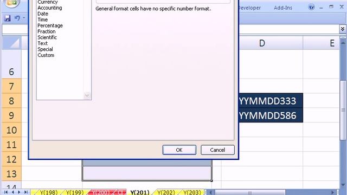Jump to last sheet navigation arrow
The width and height of the screenshot is (347, 195).
(26, 192)
